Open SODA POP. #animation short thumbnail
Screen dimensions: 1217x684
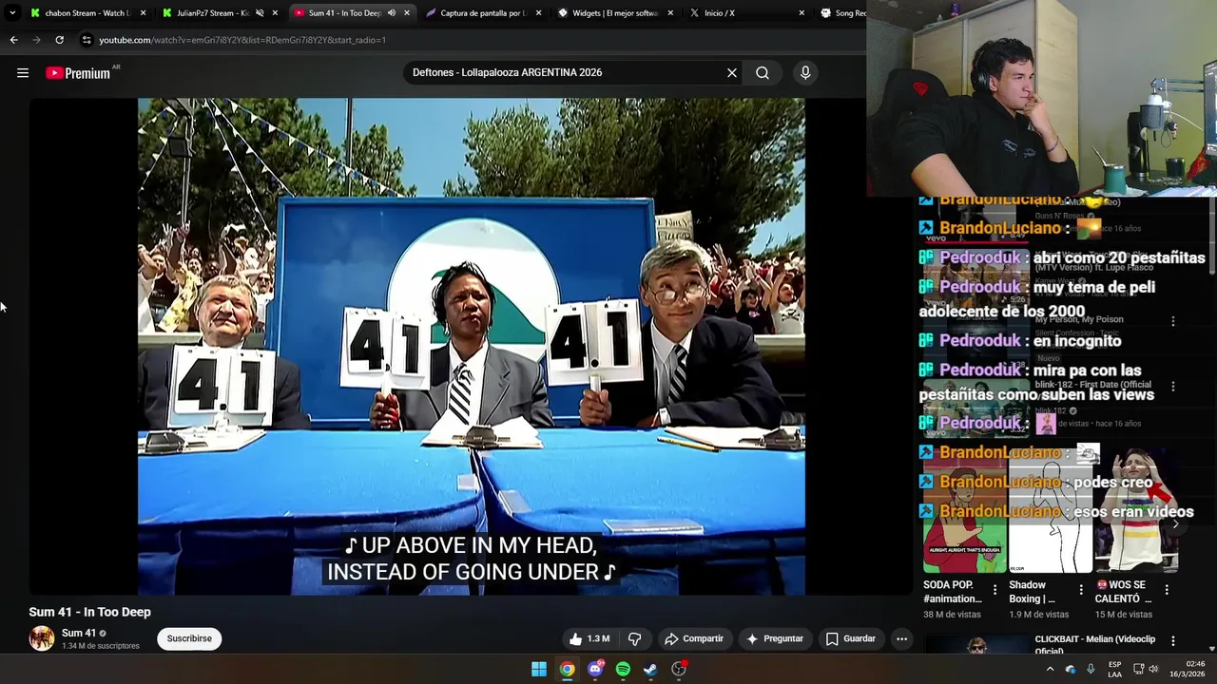[x=965, y=509]
